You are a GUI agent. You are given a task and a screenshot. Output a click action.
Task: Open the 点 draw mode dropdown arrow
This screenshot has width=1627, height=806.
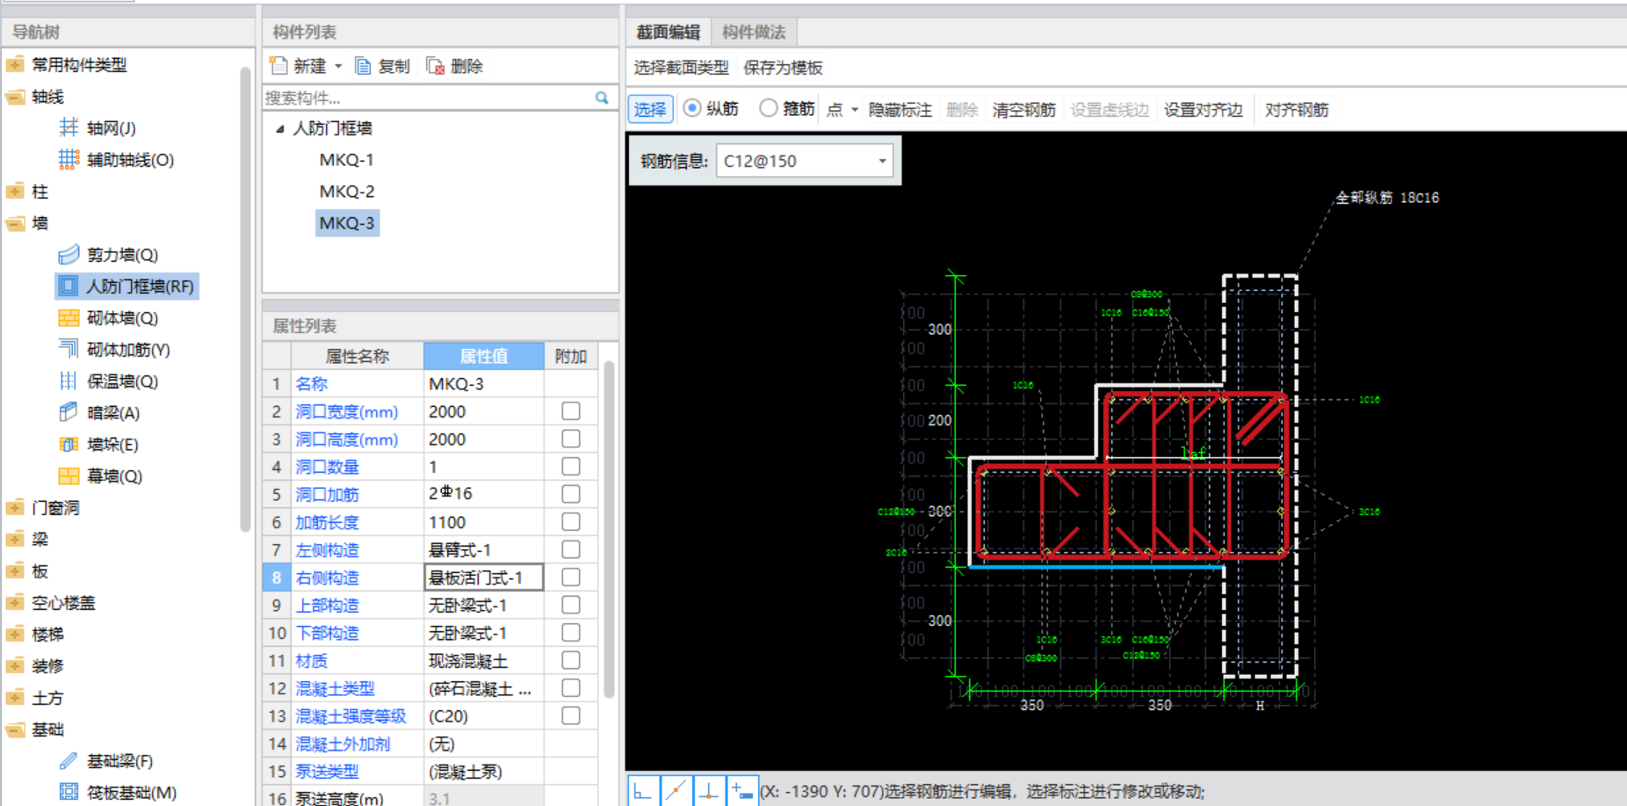(x=855, y=110)
